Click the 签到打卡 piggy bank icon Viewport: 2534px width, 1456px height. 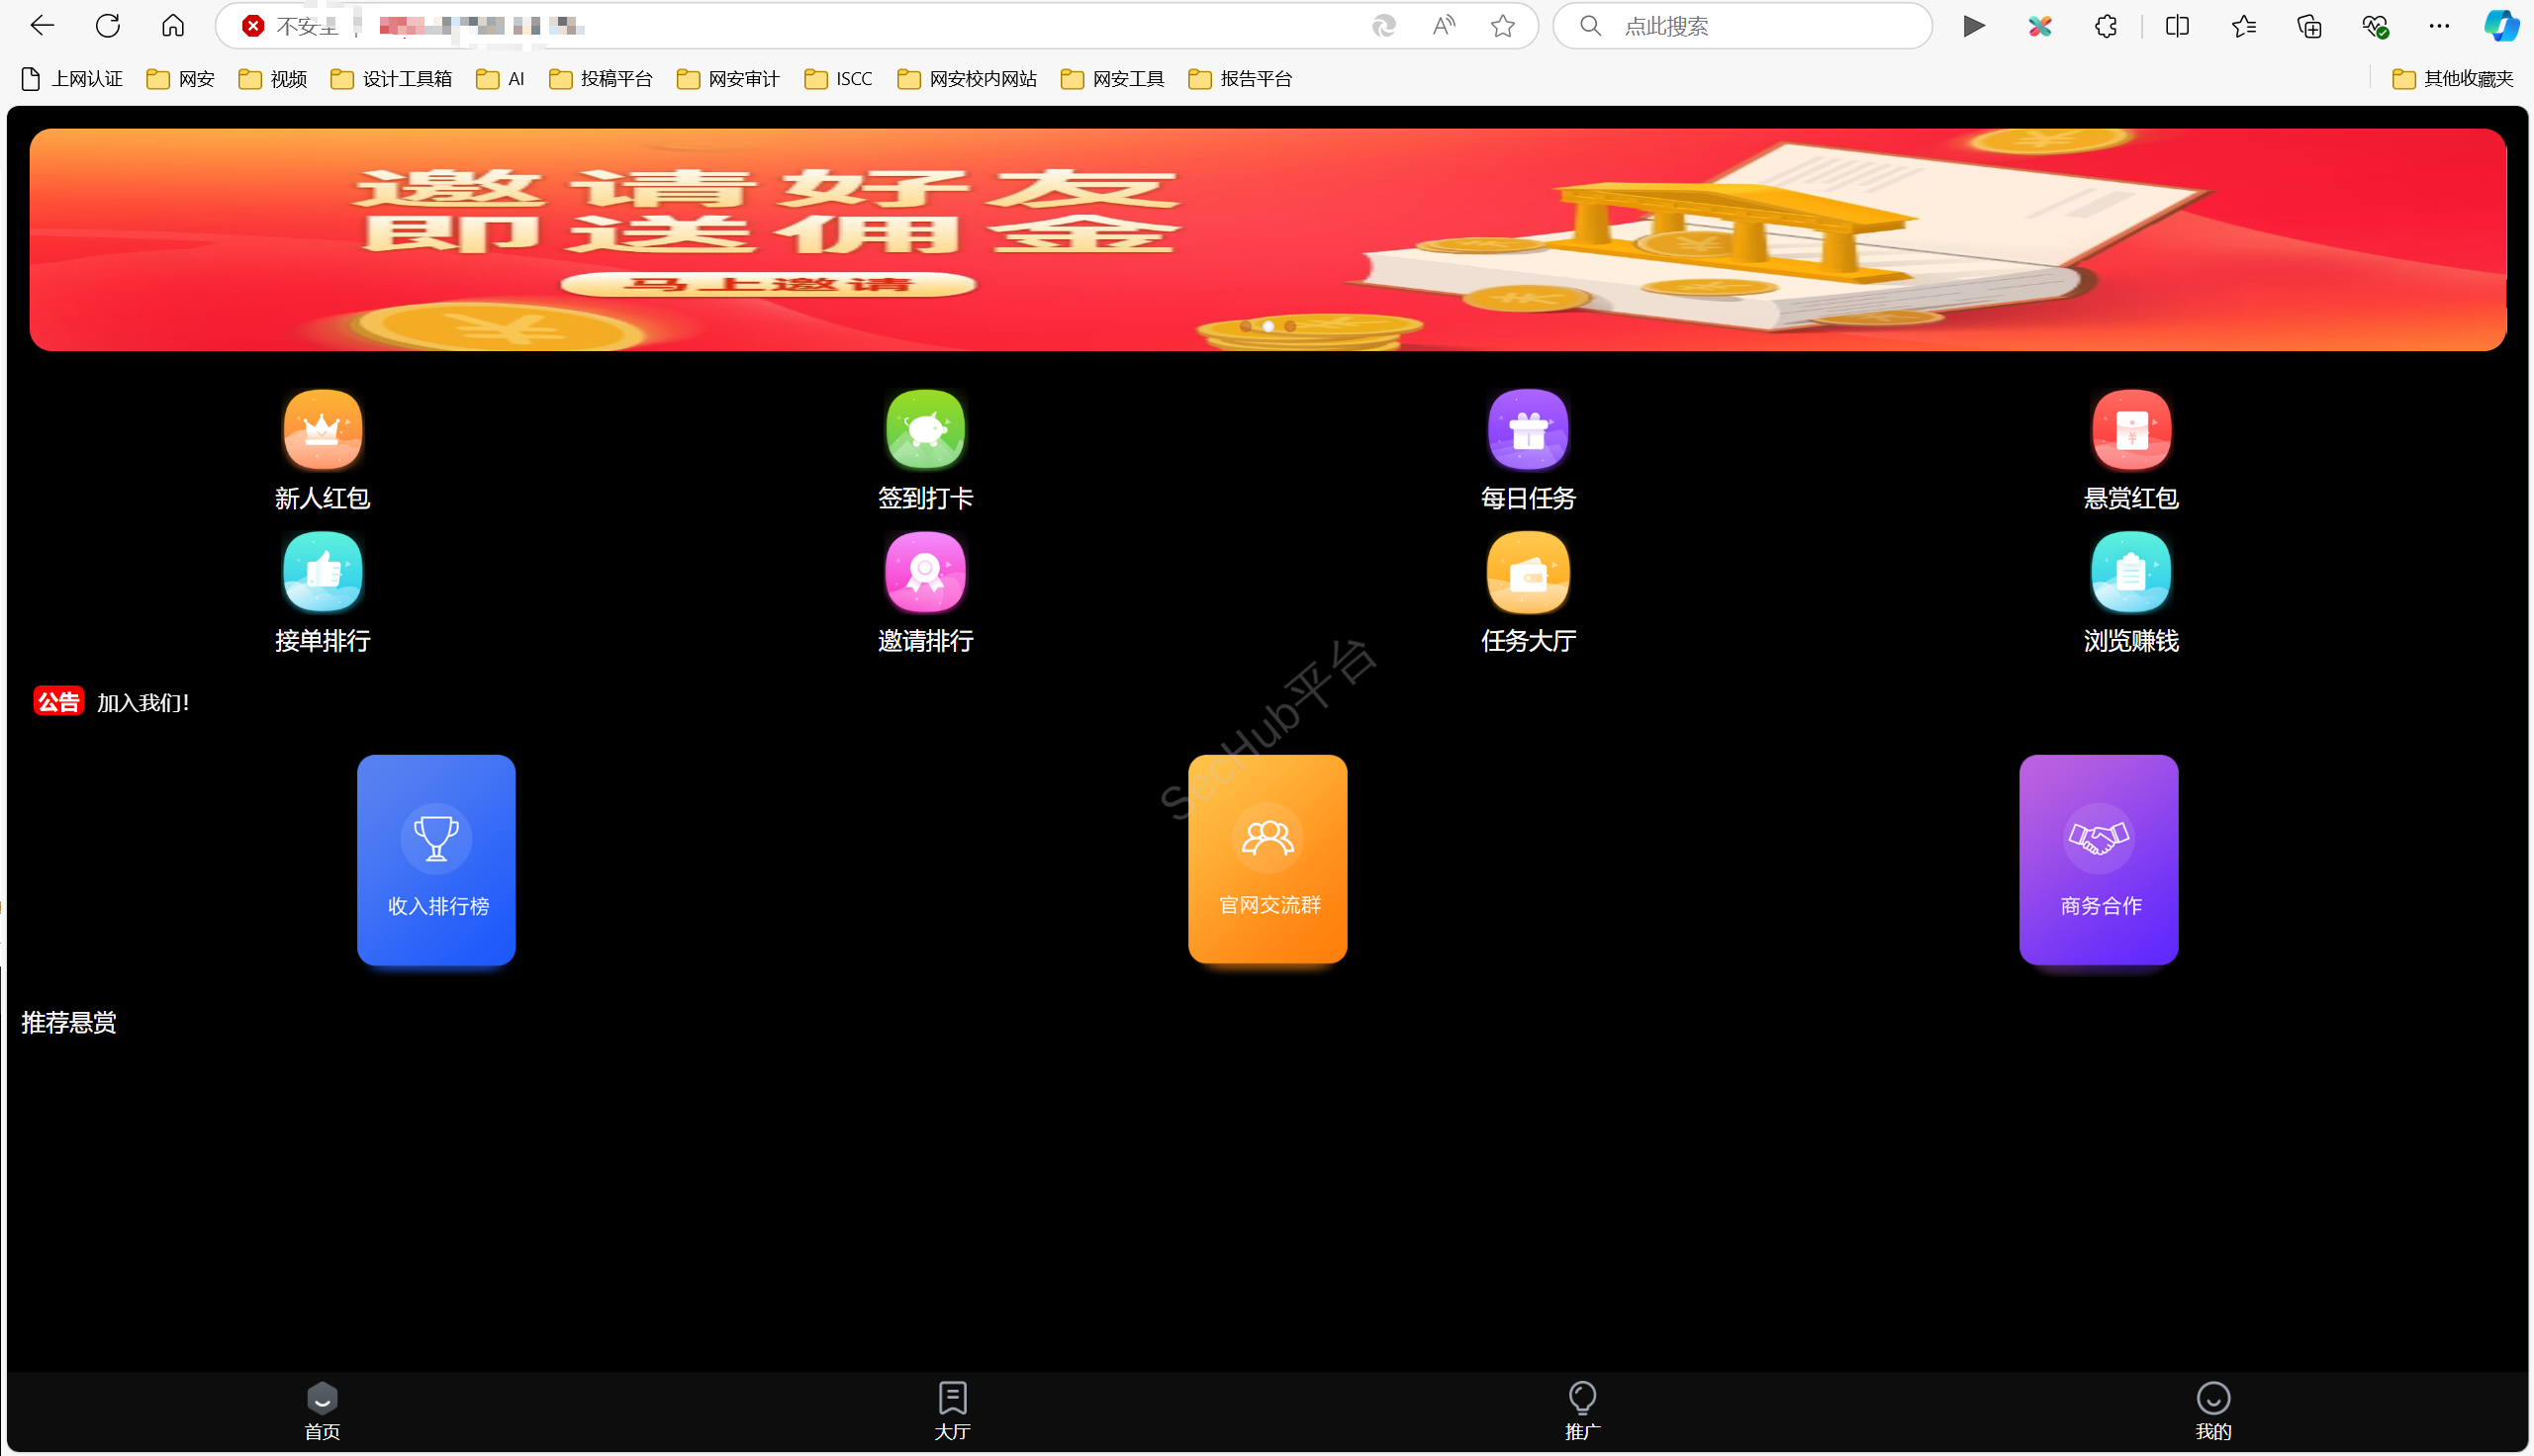click(x=925, y=430)
